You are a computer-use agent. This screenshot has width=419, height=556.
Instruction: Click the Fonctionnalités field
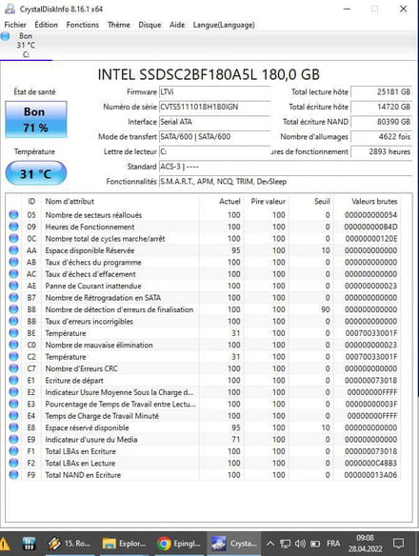coord(286,182)
